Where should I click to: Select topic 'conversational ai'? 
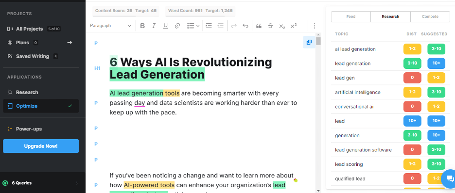[x=354, y=107]
